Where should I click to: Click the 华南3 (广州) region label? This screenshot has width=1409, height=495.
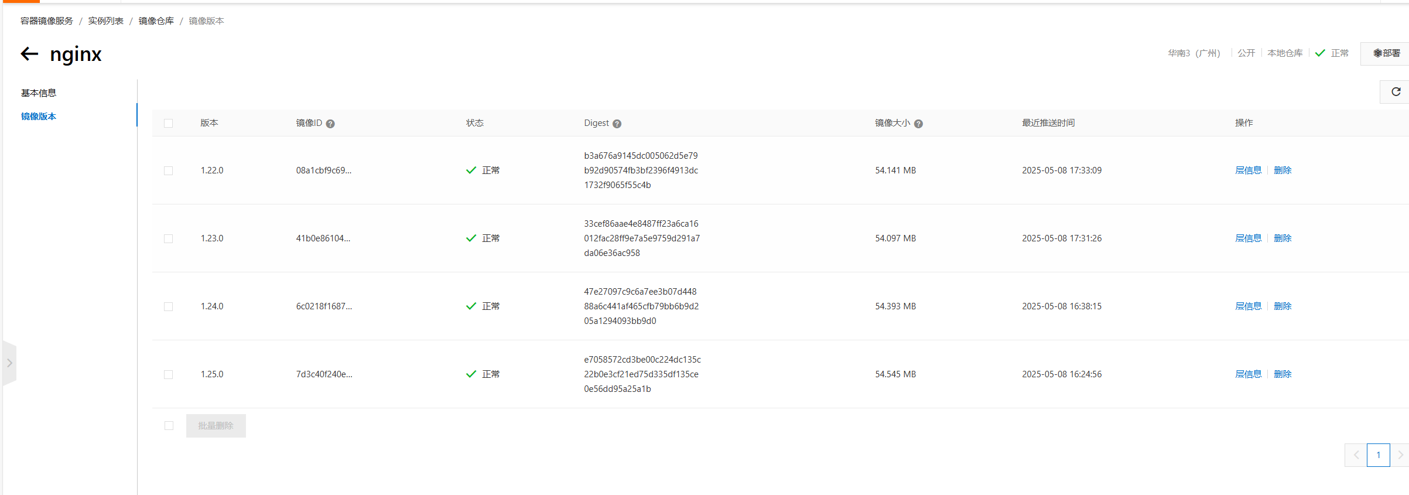[1194, 53]
